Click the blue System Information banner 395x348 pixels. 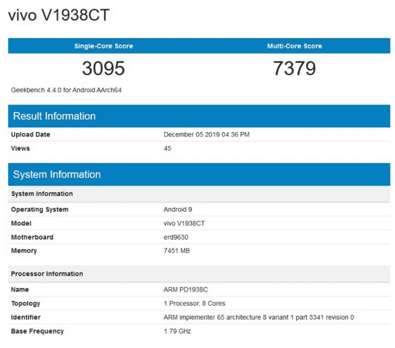pos(199,175)
